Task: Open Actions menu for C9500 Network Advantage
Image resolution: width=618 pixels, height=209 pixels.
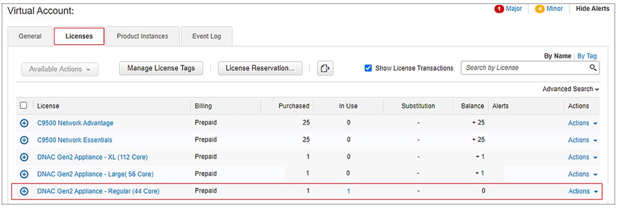Action: point(583,123)
